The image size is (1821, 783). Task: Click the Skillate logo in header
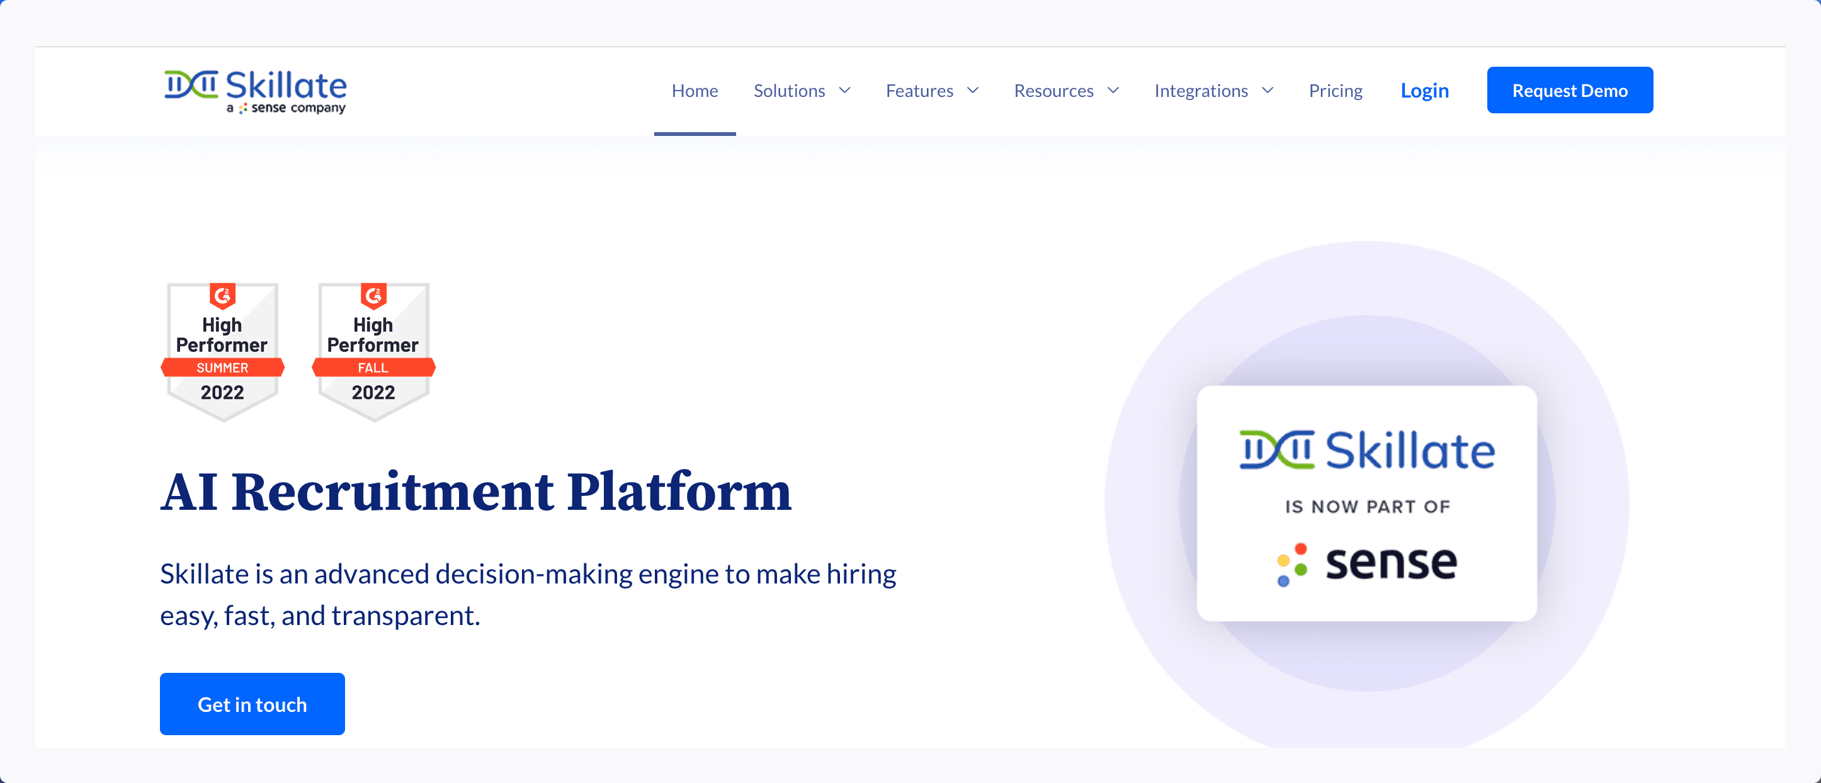coord(255,86)
